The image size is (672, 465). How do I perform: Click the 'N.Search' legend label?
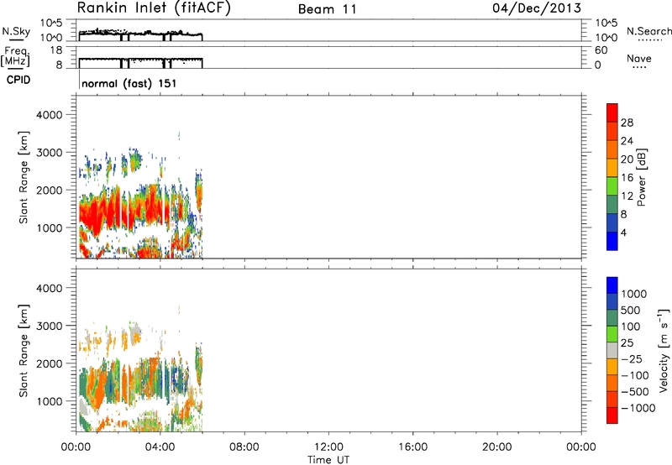(x=648, y=31)
